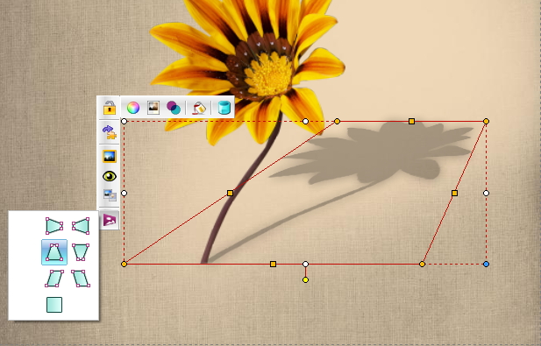The image size is (541, 346).
Task: Open the magenta distort shape tool
Action: (110, 220)
